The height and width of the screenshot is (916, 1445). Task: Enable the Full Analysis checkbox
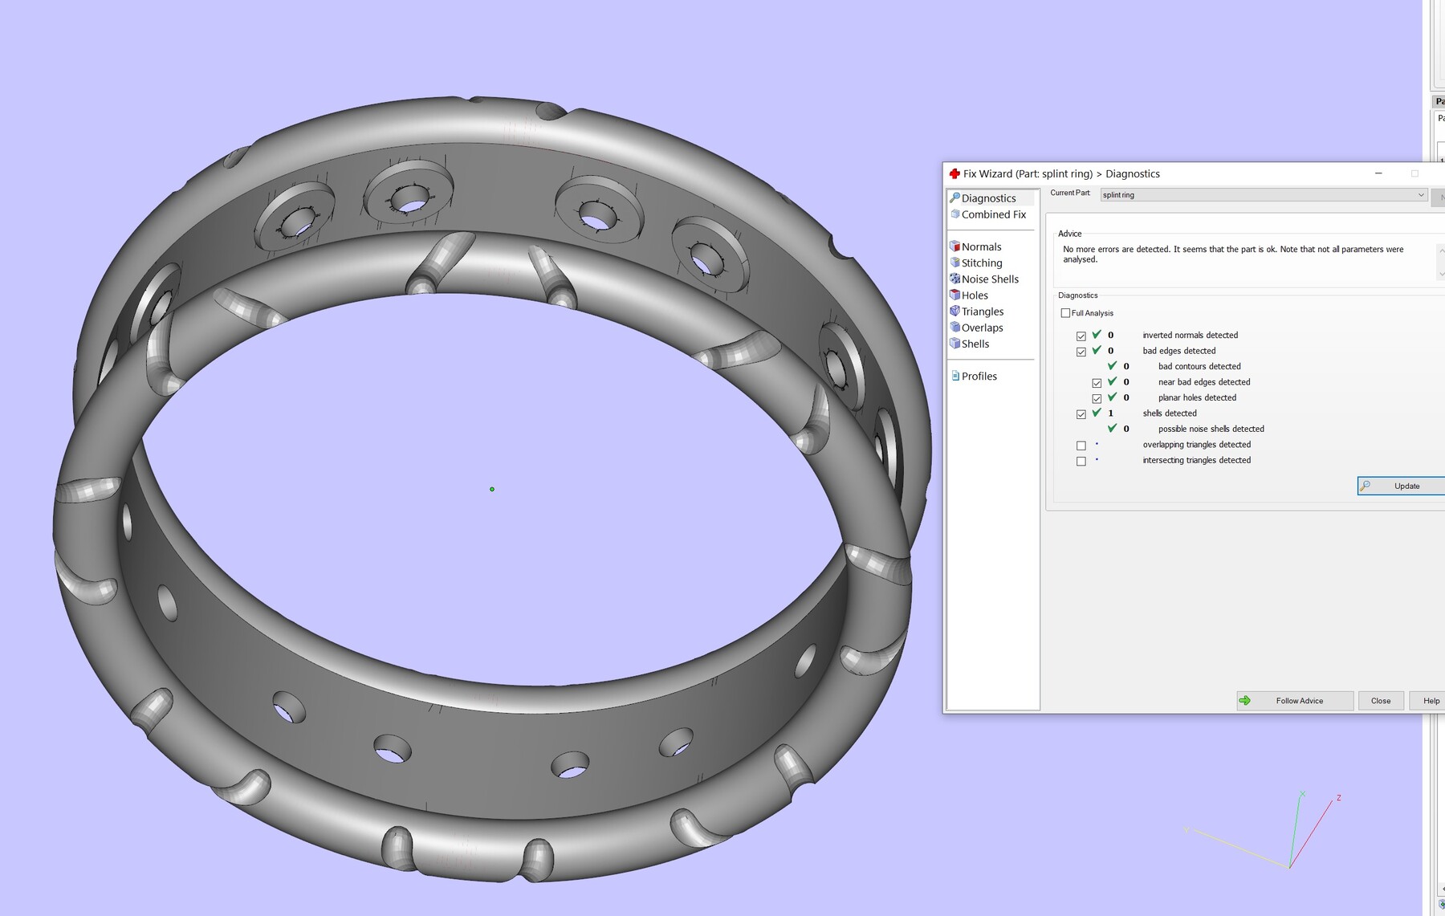[1065, 313]
